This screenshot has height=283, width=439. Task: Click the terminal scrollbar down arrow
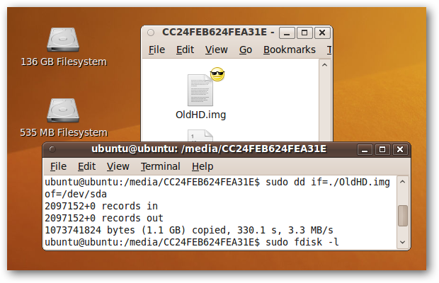click(x=403, y=242)
